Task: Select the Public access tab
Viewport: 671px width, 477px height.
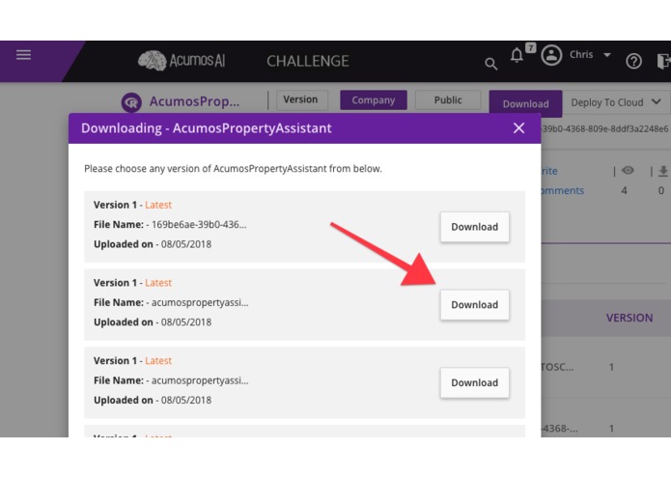Action: [448, 100]
